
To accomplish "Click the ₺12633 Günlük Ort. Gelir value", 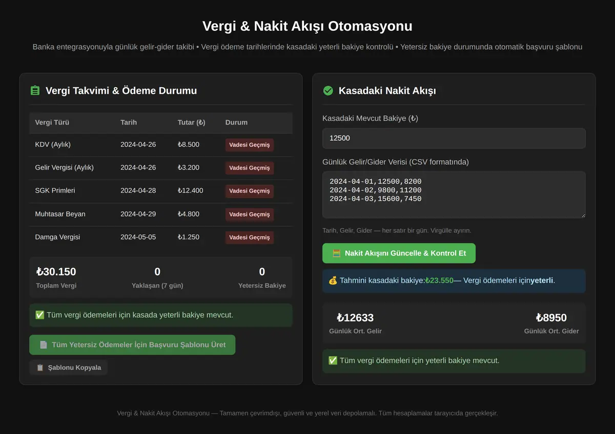I will coord(355,318).
